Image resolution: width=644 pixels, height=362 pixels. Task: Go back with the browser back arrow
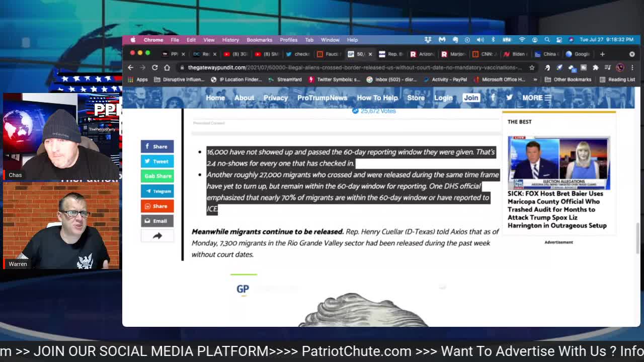130,67
